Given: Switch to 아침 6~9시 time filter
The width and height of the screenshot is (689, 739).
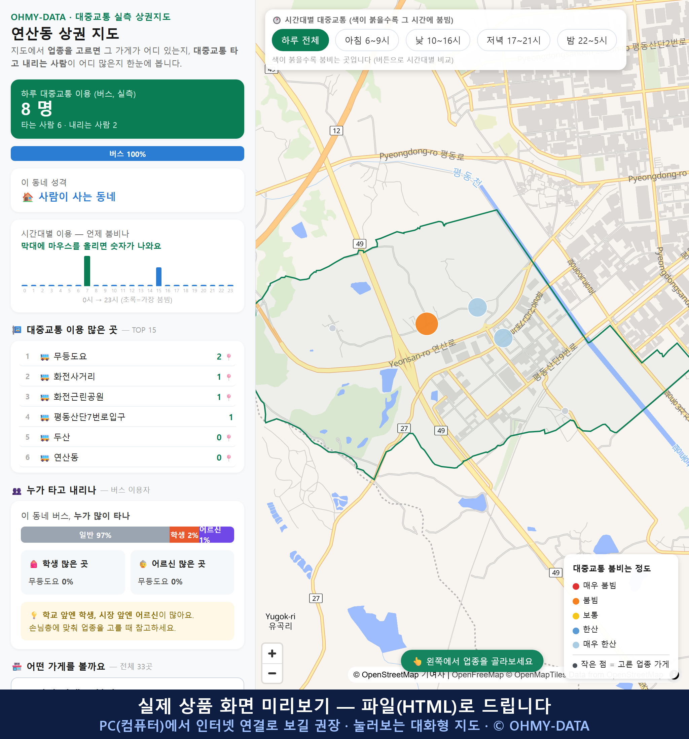Looking at the screenshot, I should pos(367,40).
